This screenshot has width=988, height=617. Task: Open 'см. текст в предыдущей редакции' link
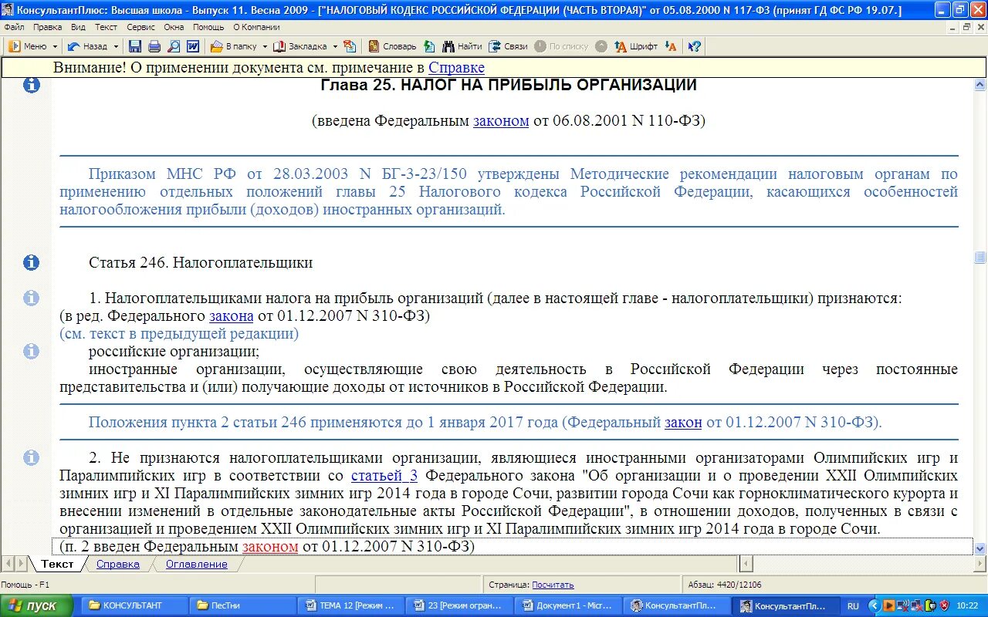pyautogui.click(x=179, y=333)
